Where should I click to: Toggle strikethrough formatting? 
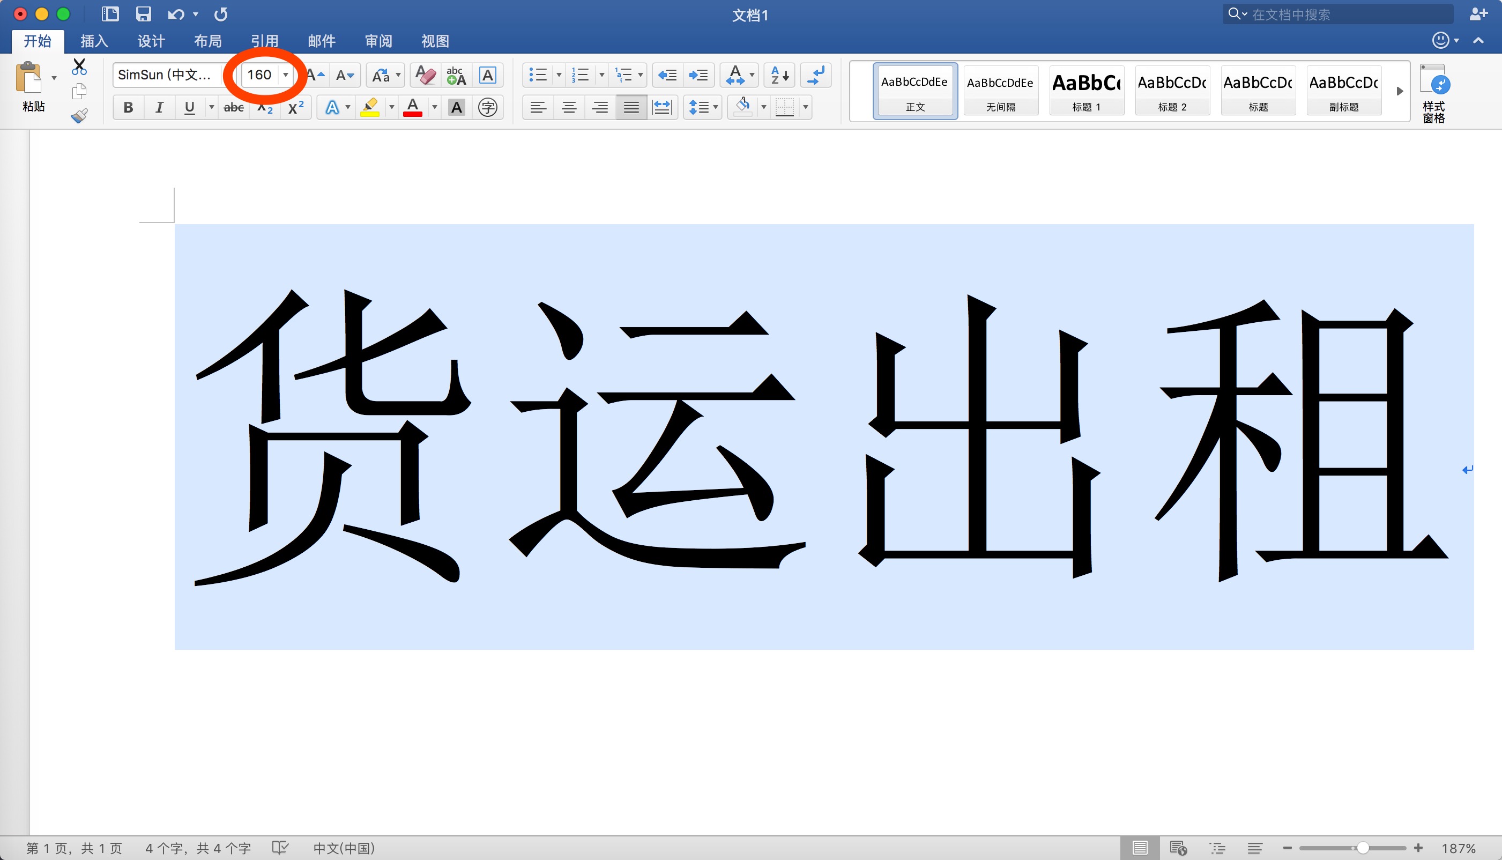[234, 107]
